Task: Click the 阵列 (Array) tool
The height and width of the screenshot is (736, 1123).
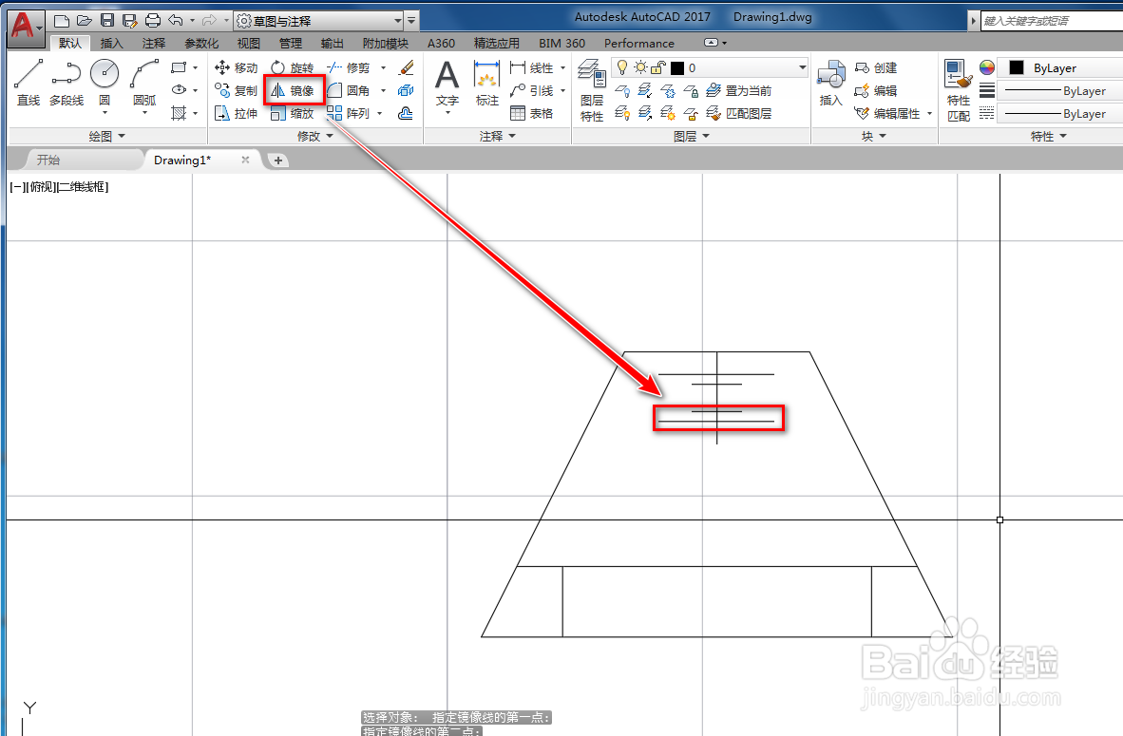Action: [349, 113]
